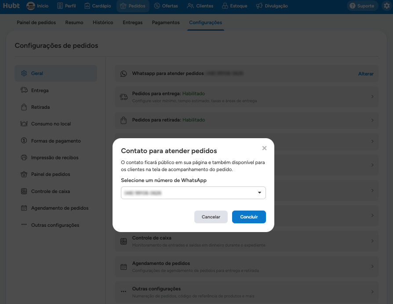
Task: Click the bag icon in Pedidos para retirada row
Action: (x=124, y=120)
